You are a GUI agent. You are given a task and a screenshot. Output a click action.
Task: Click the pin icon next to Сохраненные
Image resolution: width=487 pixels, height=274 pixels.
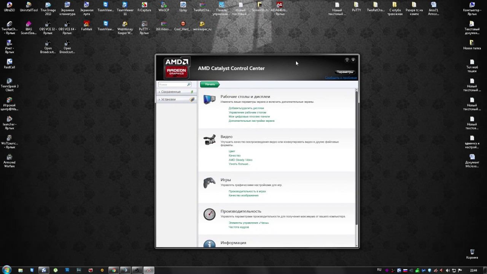pyautogui.click(x=192, y=92)
